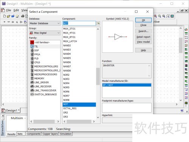Click the Zoom to fit page icon

[x=168, y=16]
